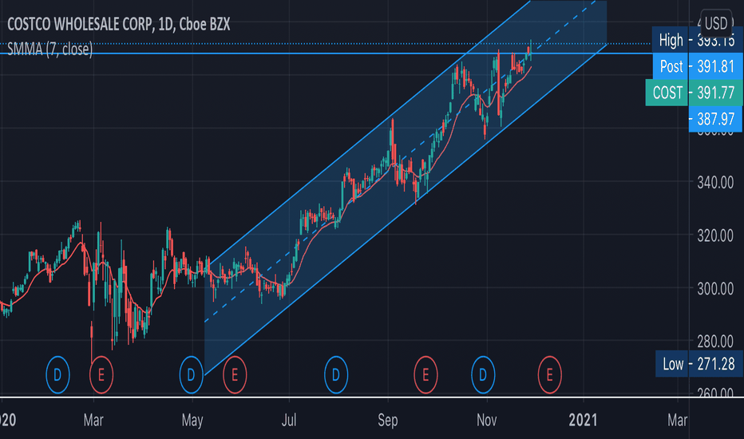Click the May label on time axis
744x439 pixels.
[192, 420]
